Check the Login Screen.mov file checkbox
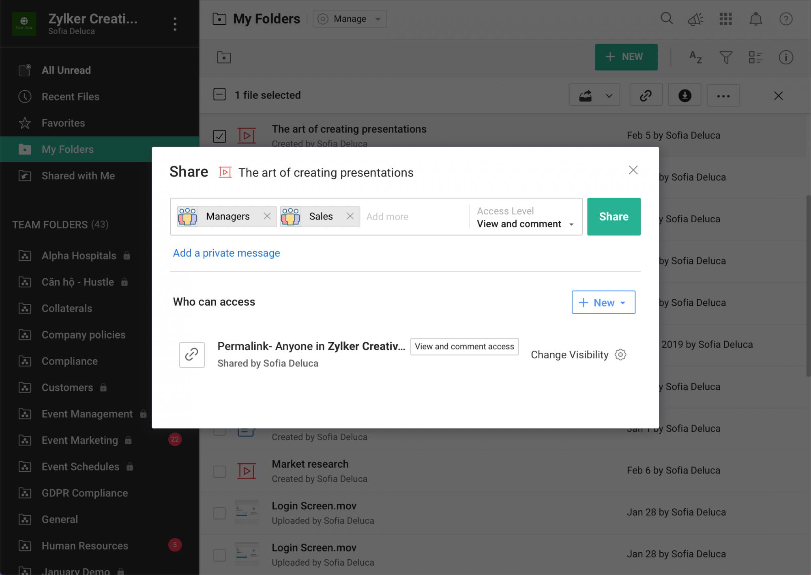 (x=219, y=513)
